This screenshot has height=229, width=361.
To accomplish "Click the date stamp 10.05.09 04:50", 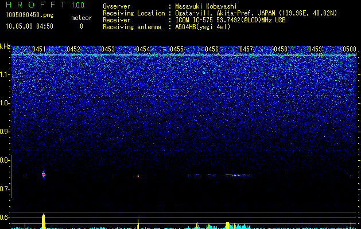I will (x=29, y=26).
